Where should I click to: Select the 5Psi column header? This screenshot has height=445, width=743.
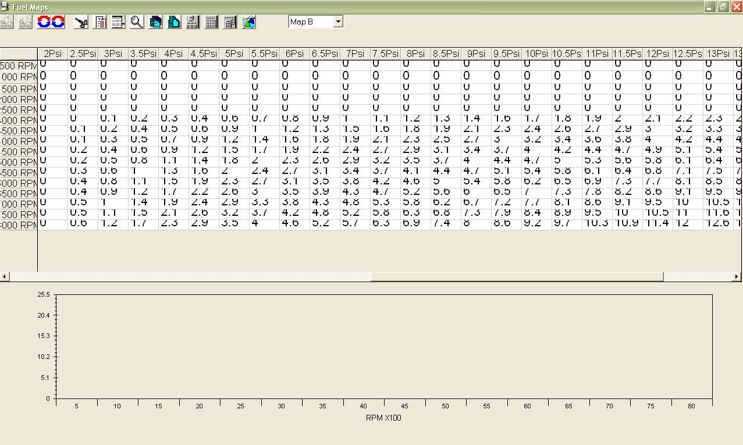234,54
